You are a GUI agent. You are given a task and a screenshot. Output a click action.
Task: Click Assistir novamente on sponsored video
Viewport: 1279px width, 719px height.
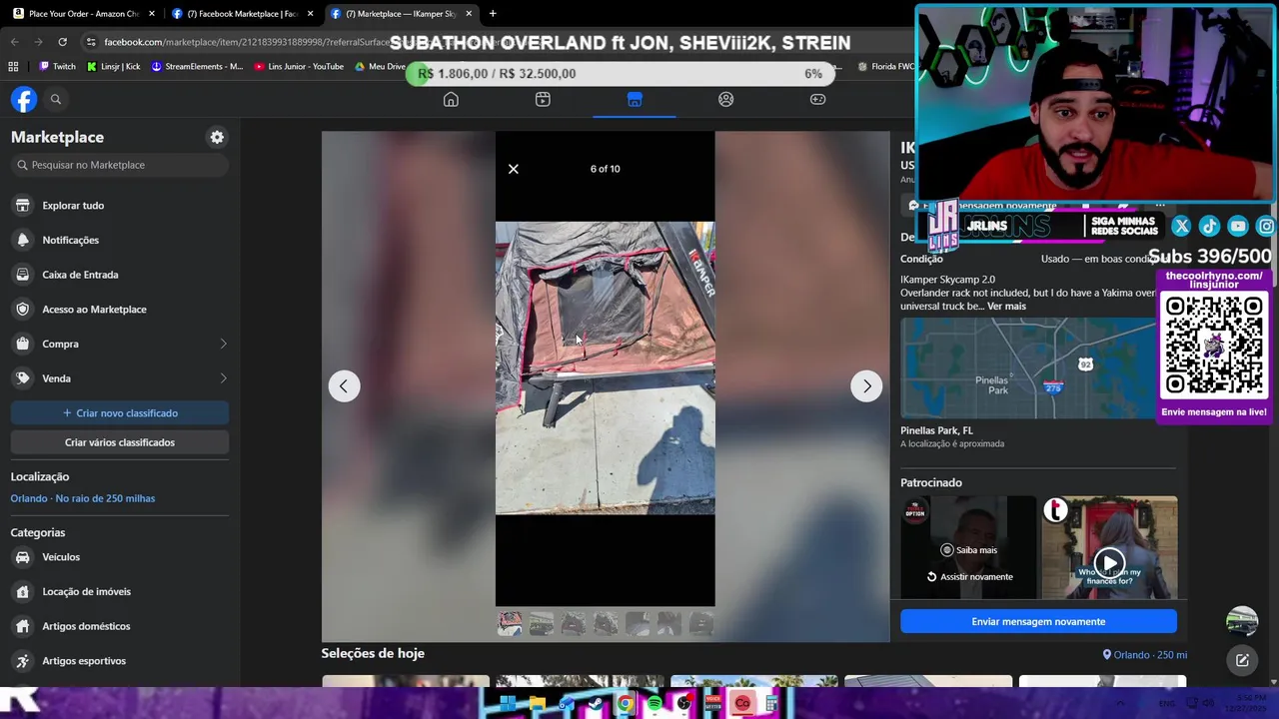point(968,576)
